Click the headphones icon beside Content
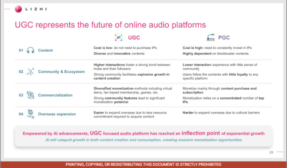 (30, 50)
